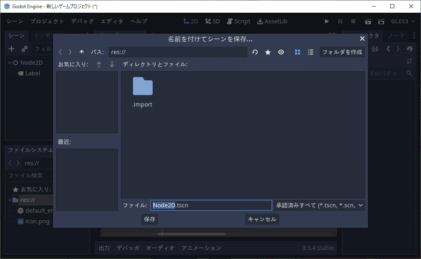Select the .import folder thumbnail

[142, 87]
